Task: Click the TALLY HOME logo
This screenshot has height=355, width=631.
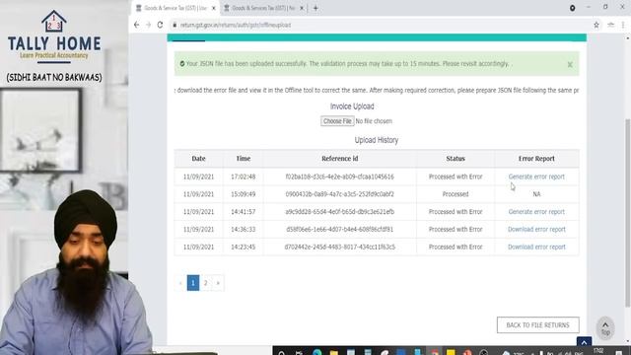Action: click(x=54, y=36)
